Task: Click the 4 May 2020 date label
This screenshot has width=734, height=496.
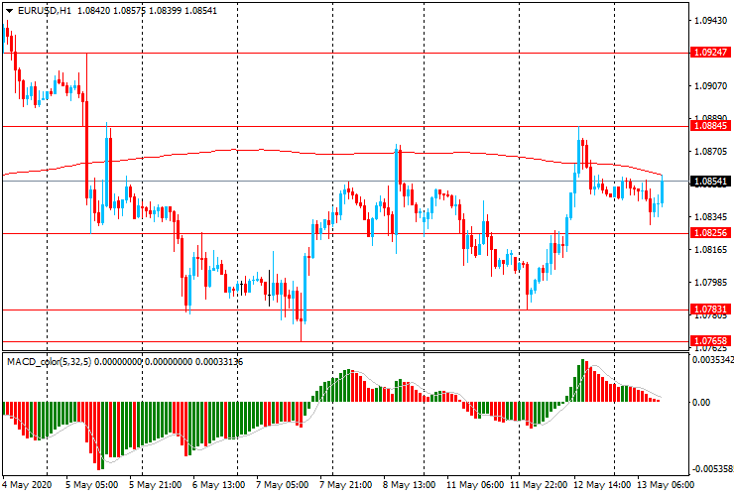Action: tap(26, 486)
